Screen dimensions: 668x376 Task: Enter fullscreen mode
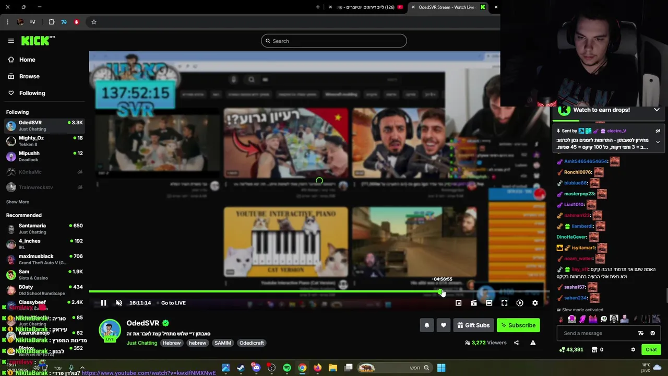[x=504, y=303]
